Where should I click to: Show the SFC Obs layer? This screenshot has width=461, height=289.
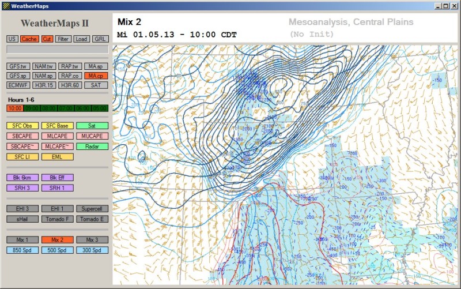[22, 126]
